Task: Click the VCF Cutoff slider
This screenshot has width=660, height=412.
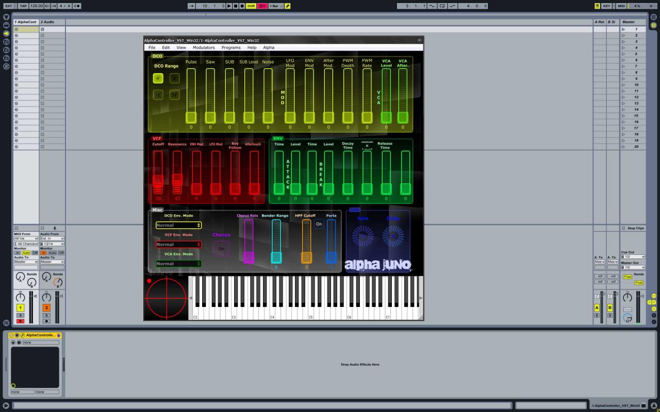Action: (x=158, y=172)
